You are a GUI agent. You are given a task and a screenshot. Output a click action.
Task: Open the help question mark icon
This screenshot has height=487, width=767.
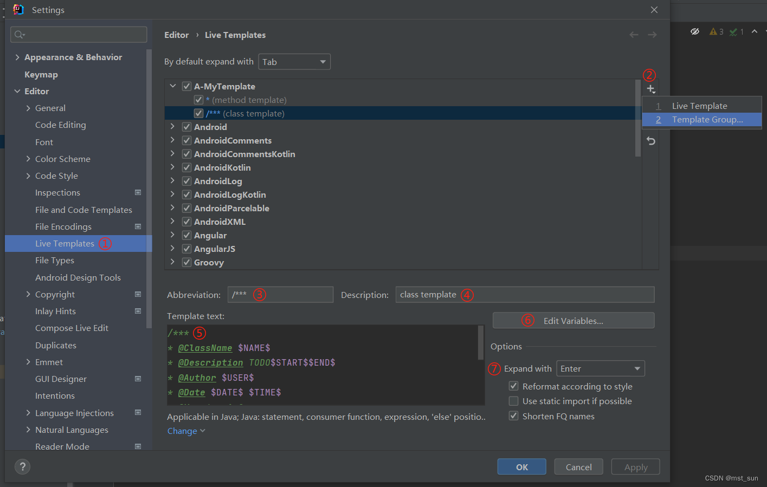point(22,467)
